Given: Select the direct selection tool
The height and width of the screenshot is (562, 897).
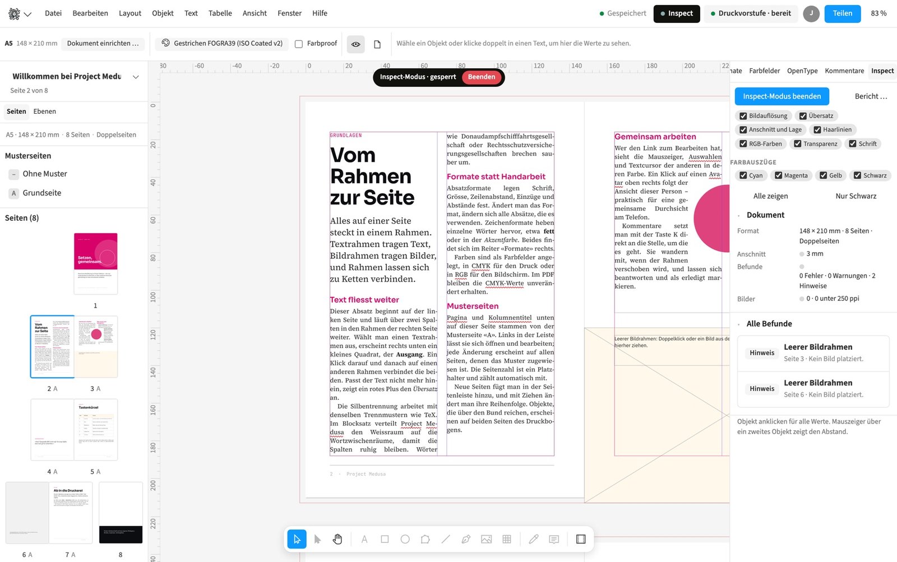Looking at the screenshot, I should pos(317,539).
